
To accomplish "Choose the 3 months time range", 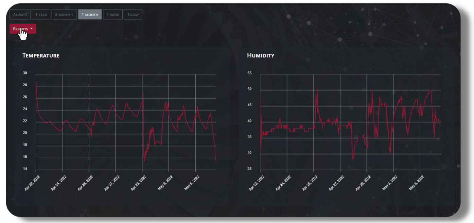I will pos(64,15).
